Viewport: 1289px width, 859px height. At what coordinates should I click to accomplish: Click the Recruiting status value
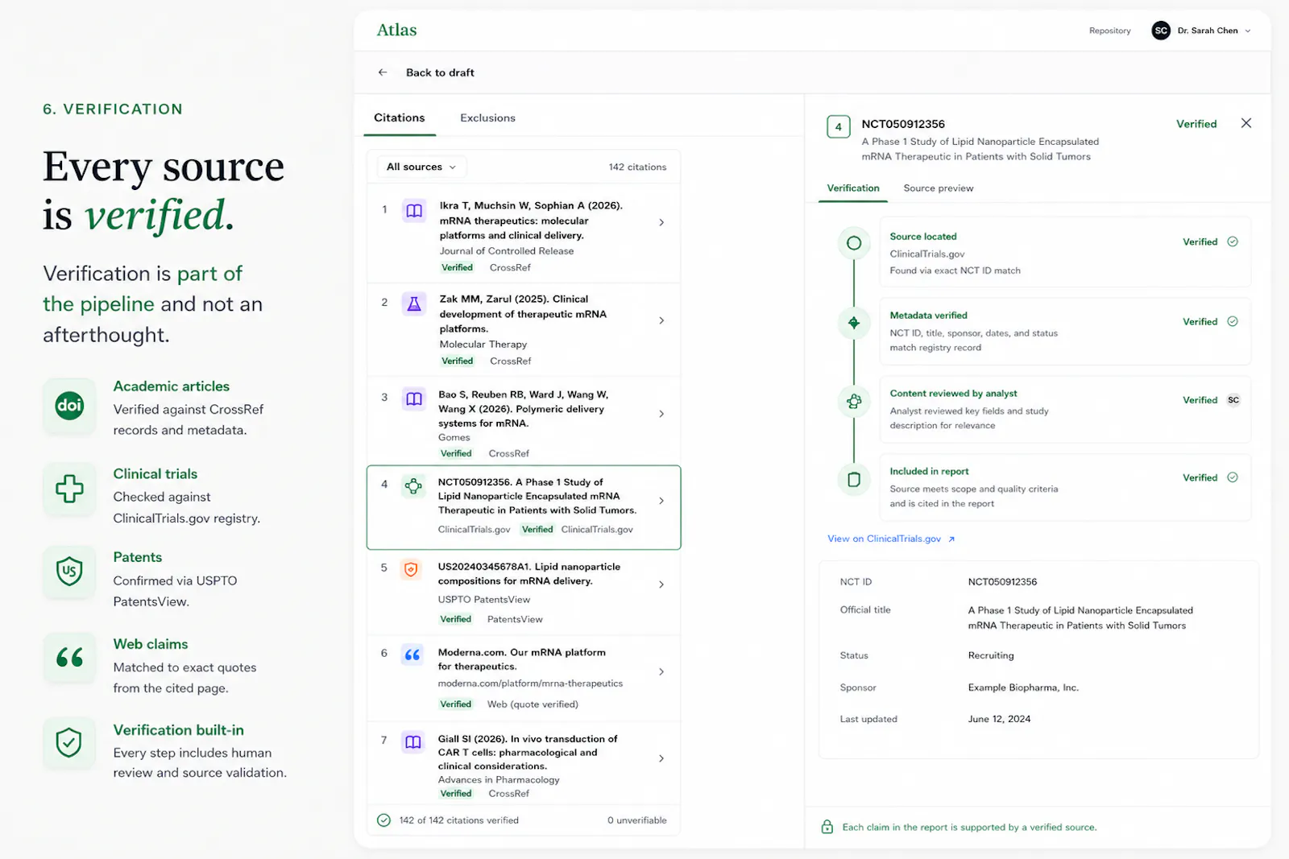point(991,655)
